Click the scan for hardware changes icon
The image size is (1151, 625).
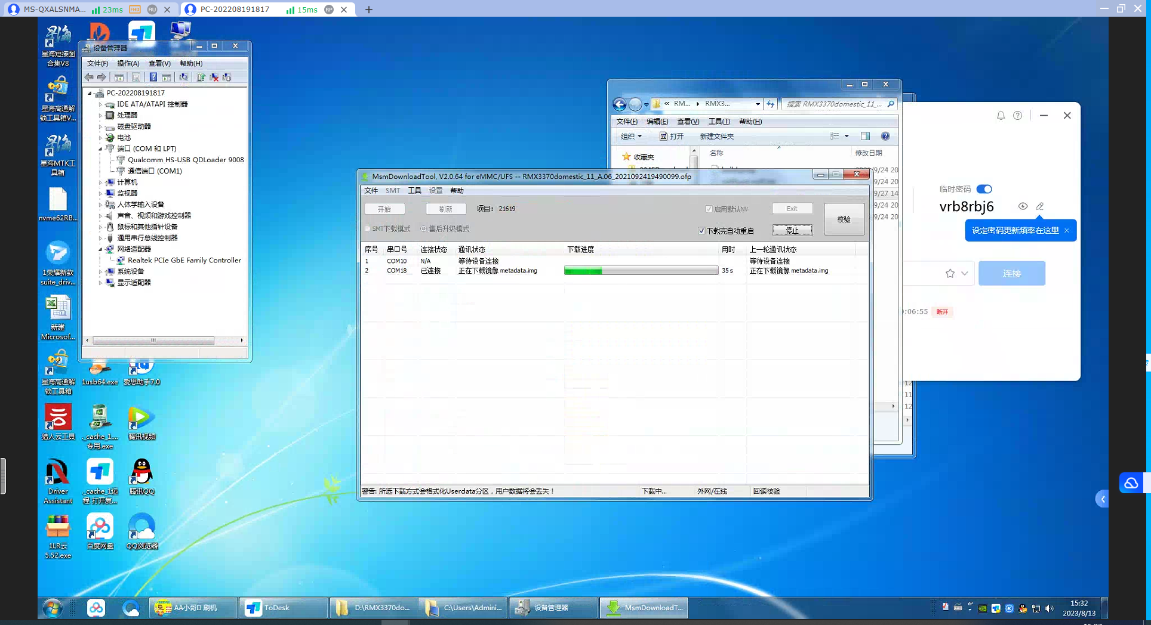[184, 77]
